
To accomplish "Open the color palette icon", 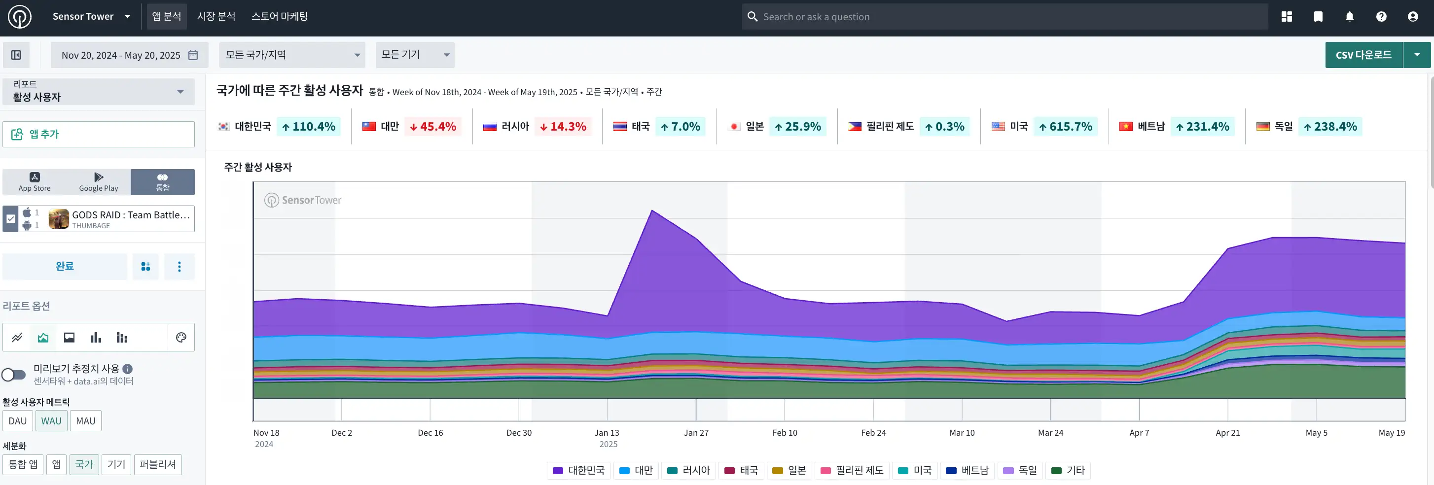I will (x=181, y=337).
